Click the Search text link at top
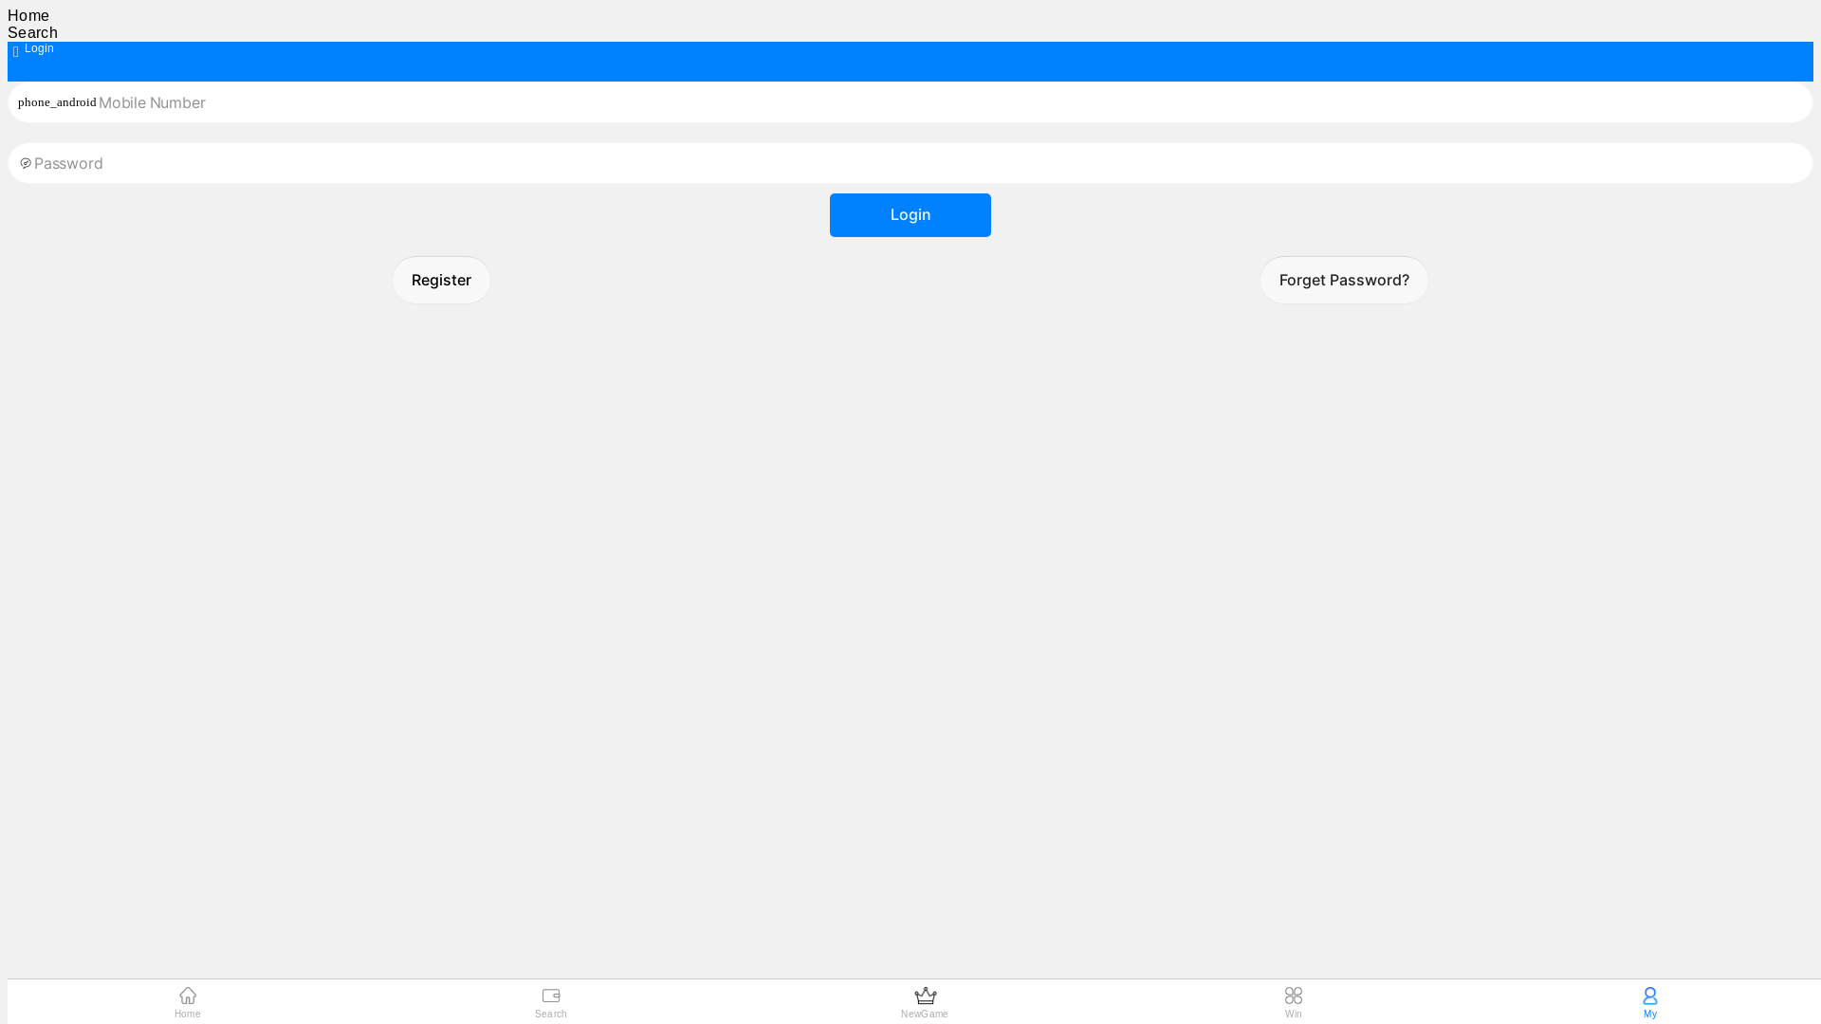The width and height of the screenshot is (1821, 1024). (x=32, y=32)
